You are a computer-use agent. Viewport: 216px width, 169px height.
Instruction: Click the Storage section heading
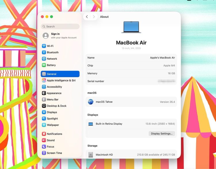point(92,146)
